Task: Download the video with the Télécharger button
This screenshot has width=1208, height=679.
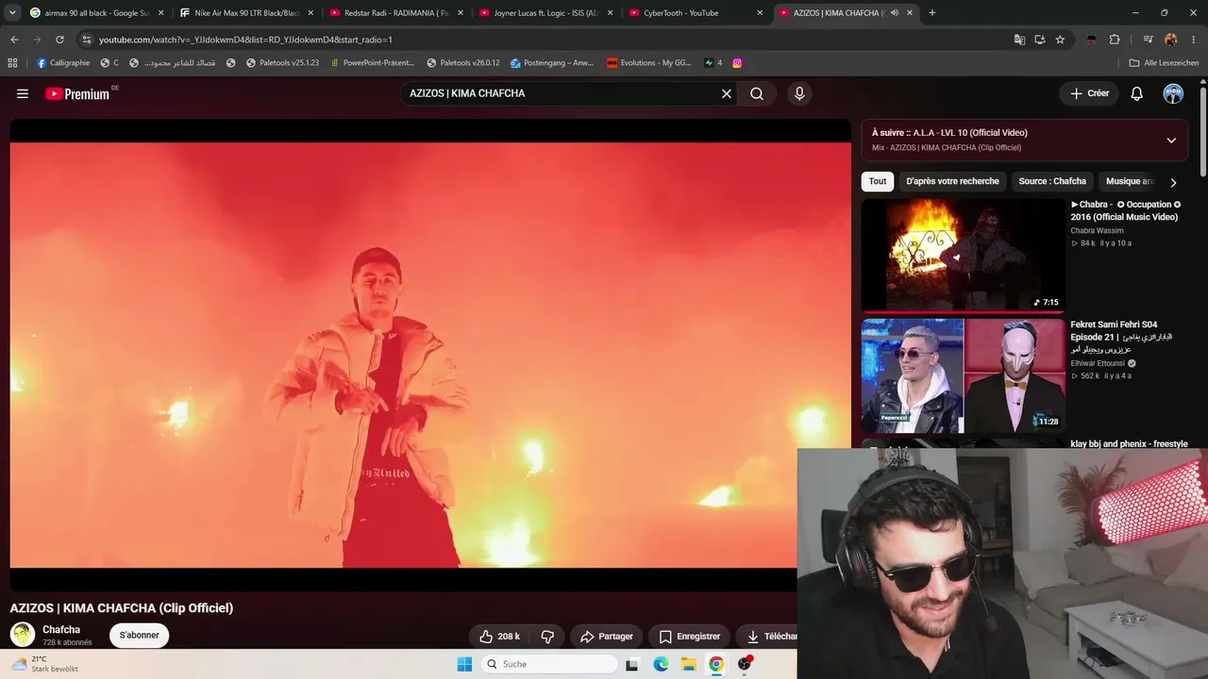Action: pos(766,637)
